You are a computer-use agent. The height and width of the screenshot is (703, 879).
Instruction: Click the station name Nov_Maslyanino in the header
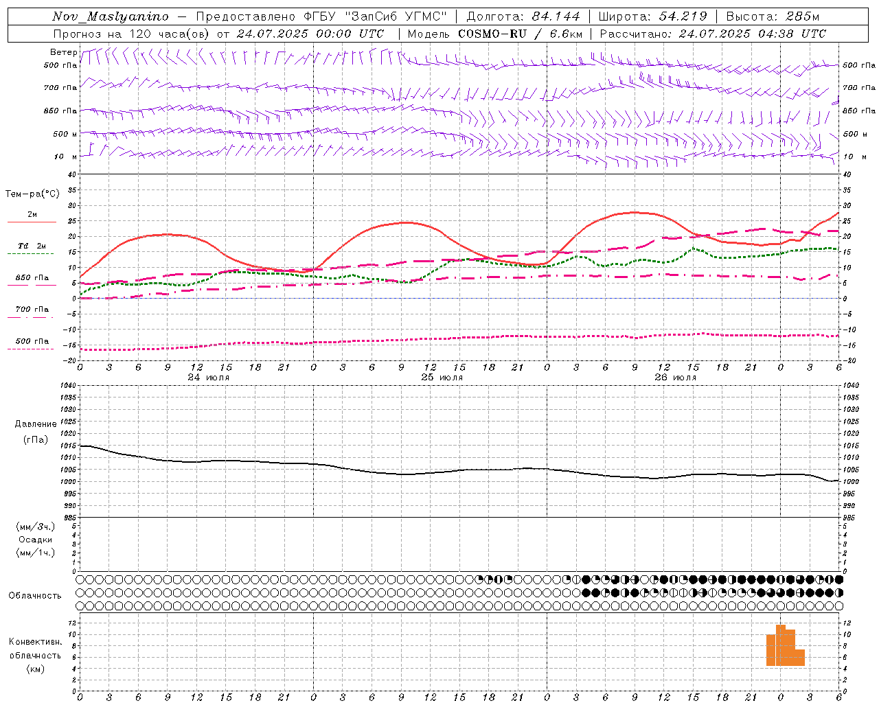(111, 16)
